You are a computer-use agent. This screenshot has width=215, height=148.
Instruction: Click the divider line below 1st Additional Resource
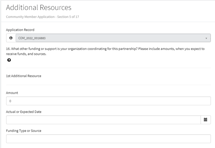(x=108, y=85)
